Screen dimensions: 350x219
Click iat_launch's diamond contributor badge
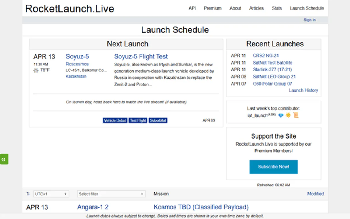(x=281, y=115)
